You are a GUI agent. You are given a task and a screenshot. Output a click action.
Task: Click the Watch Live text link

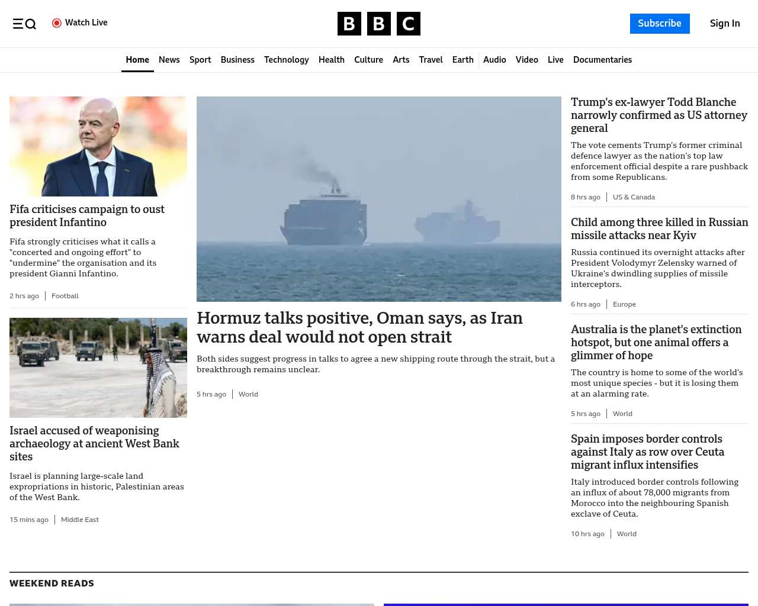86,22
